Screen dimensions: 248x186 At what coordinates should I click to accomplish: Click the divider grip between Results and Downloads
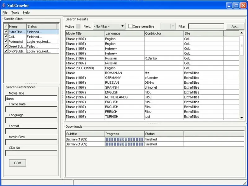click(154, 123)
